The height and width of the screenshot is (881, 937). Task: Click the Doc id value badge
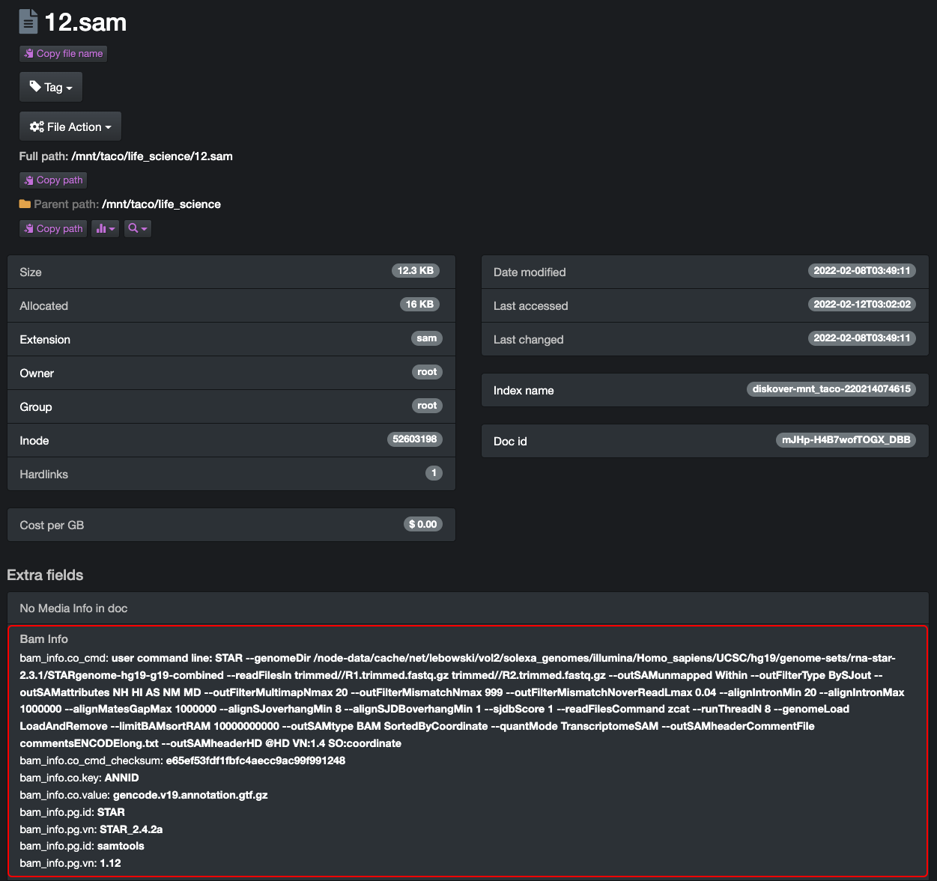[x=846, y=440]
